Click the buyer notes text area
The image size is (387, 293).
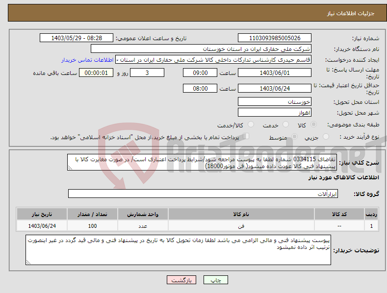178,250
